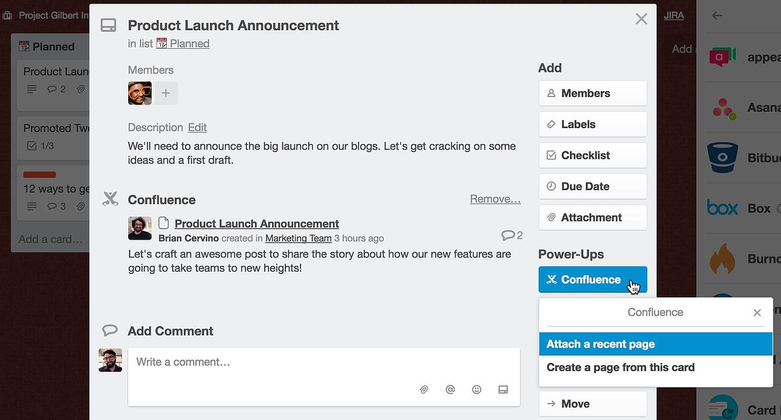The width and height of the screenshot is (781, 420).
Task: Click the back arrow in Power-Ups panel
Action: pyautogui.click(x=718, y=16)
